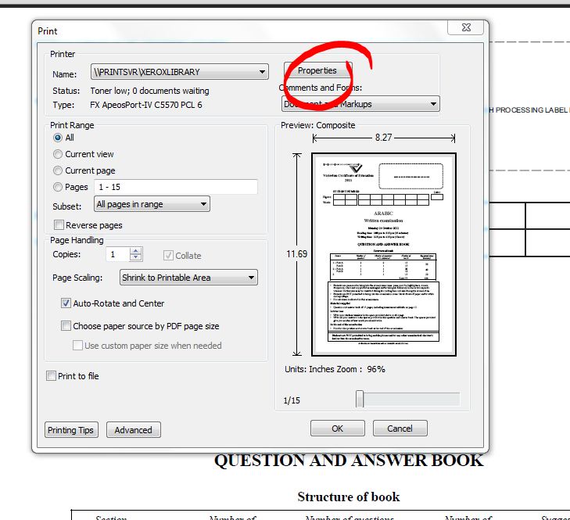Increase copies with the up arrow
The height and width of the screenshot is (520, 570).
(136, 251)
